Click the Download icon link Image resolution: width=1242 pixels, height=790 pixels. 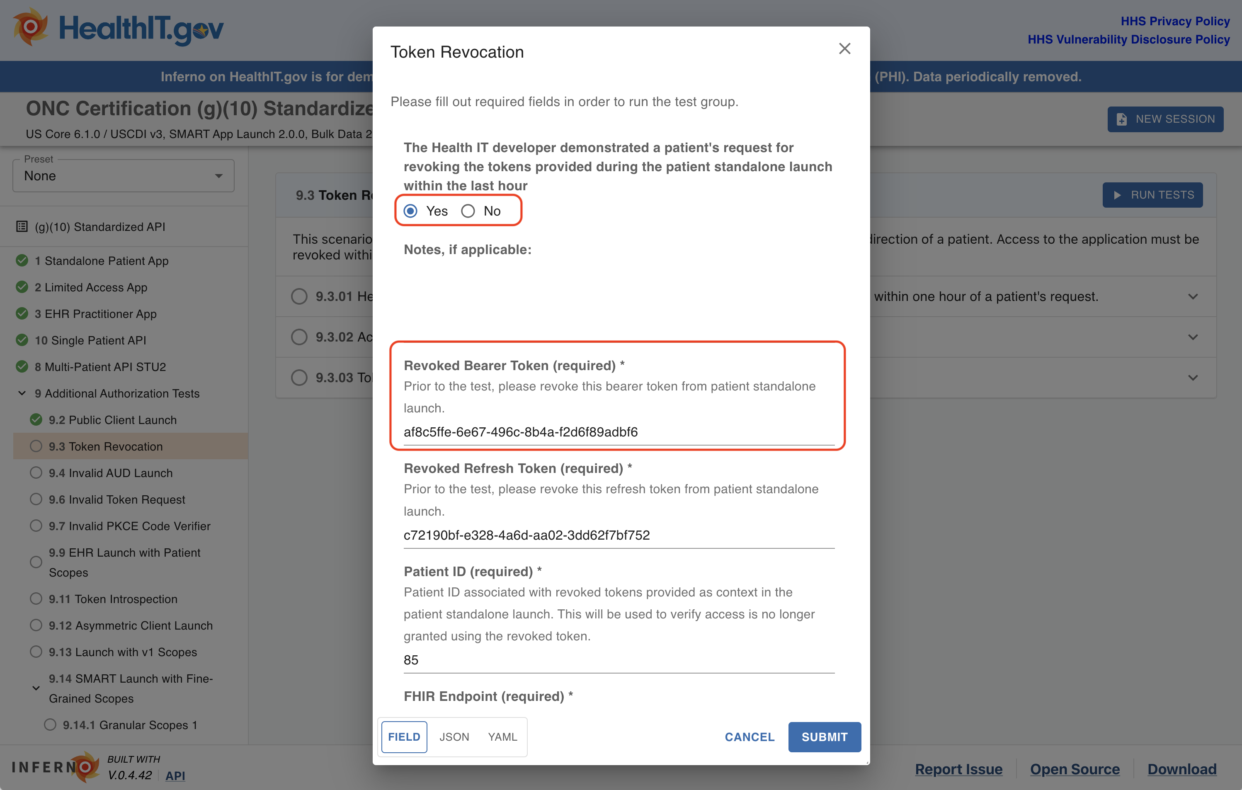(1182, 768)
